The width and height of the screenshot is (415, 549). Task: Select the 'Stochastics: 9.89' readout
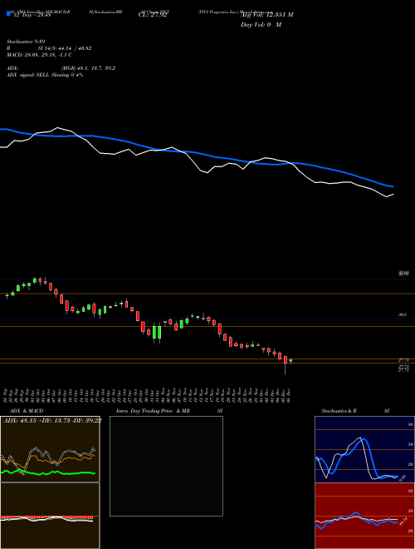point(26,42)
